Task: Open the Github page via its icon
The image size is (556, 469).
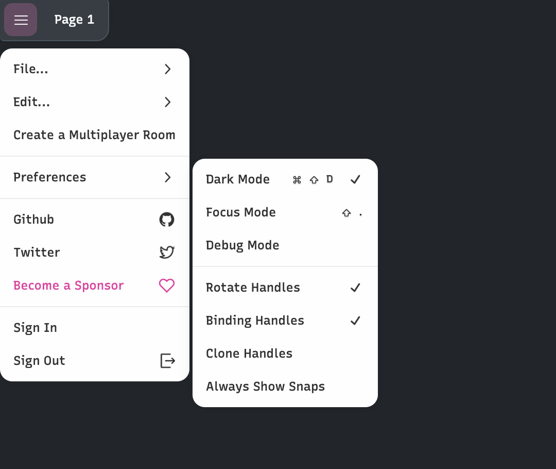Action: [x=167, y=219]
